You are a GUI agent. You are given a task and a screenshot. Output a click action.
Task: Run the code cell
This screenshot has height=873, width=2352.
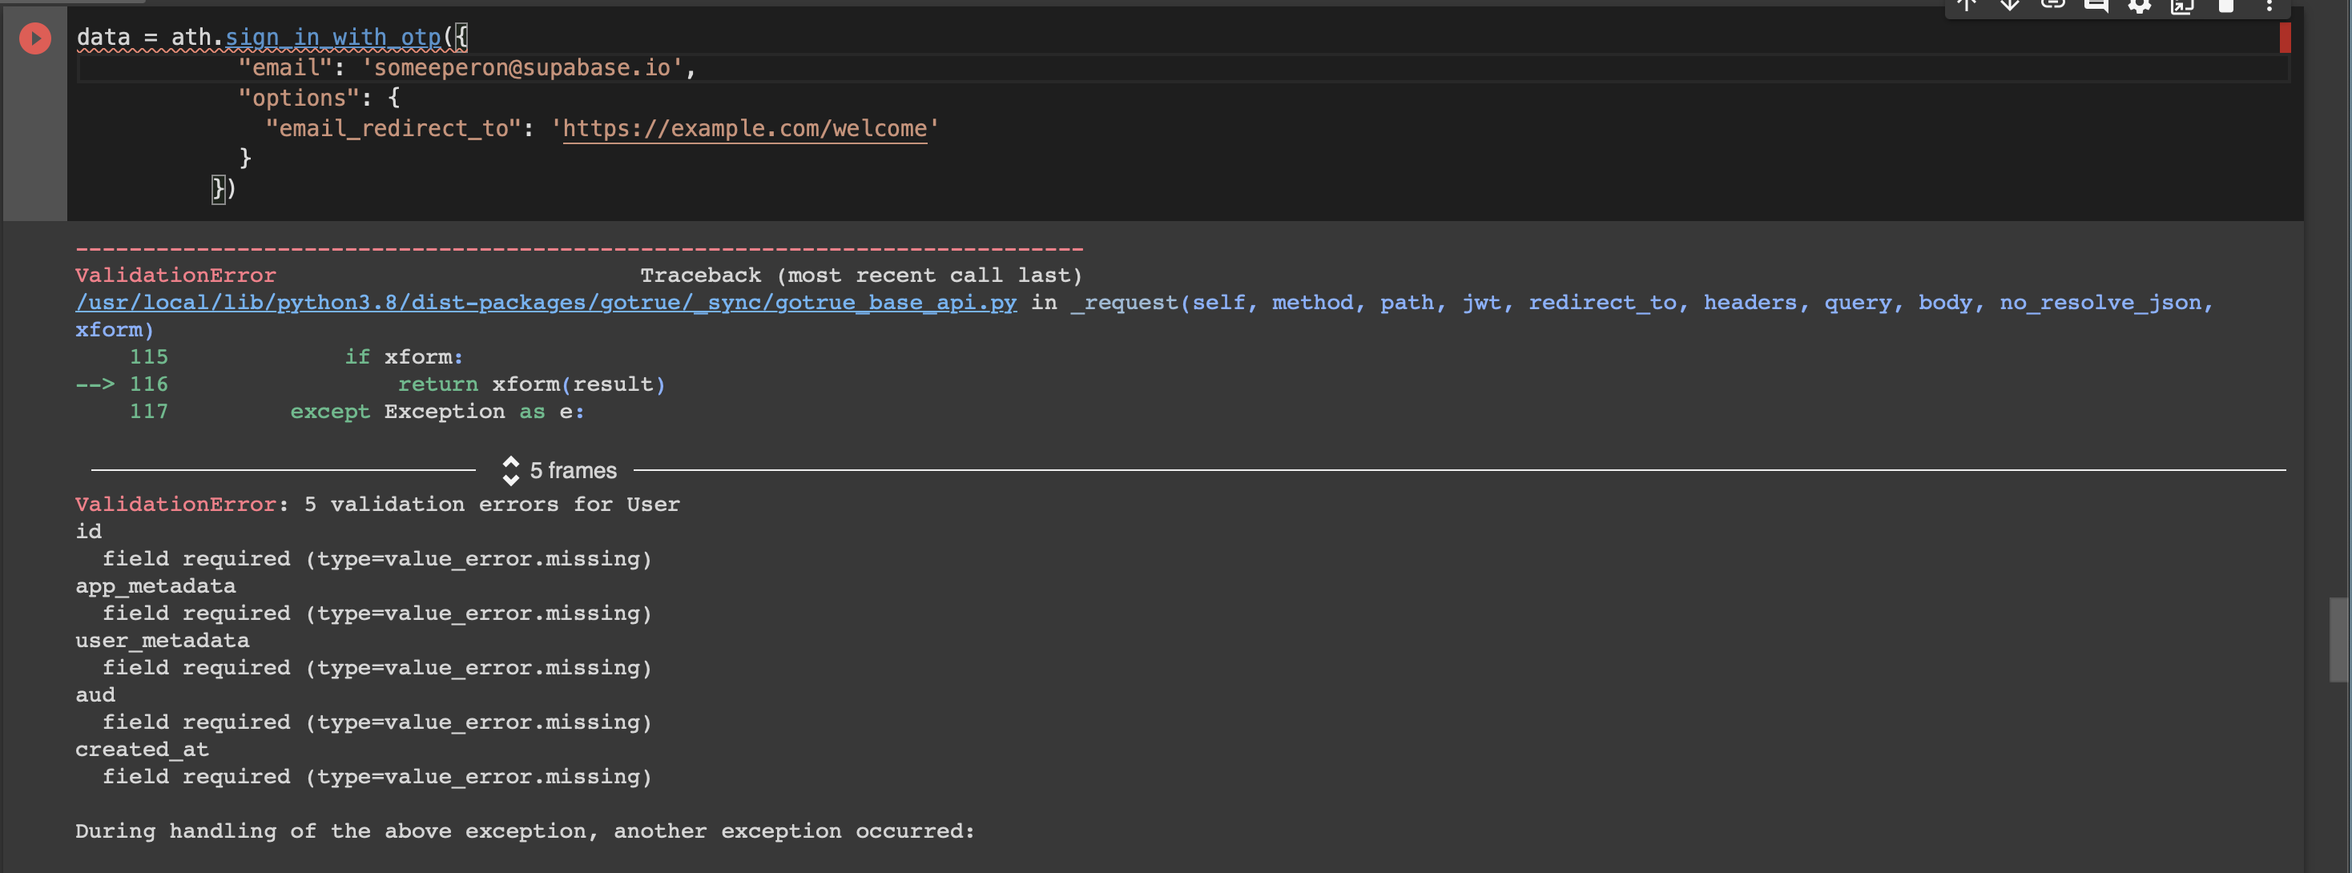[x=34, y=38]
